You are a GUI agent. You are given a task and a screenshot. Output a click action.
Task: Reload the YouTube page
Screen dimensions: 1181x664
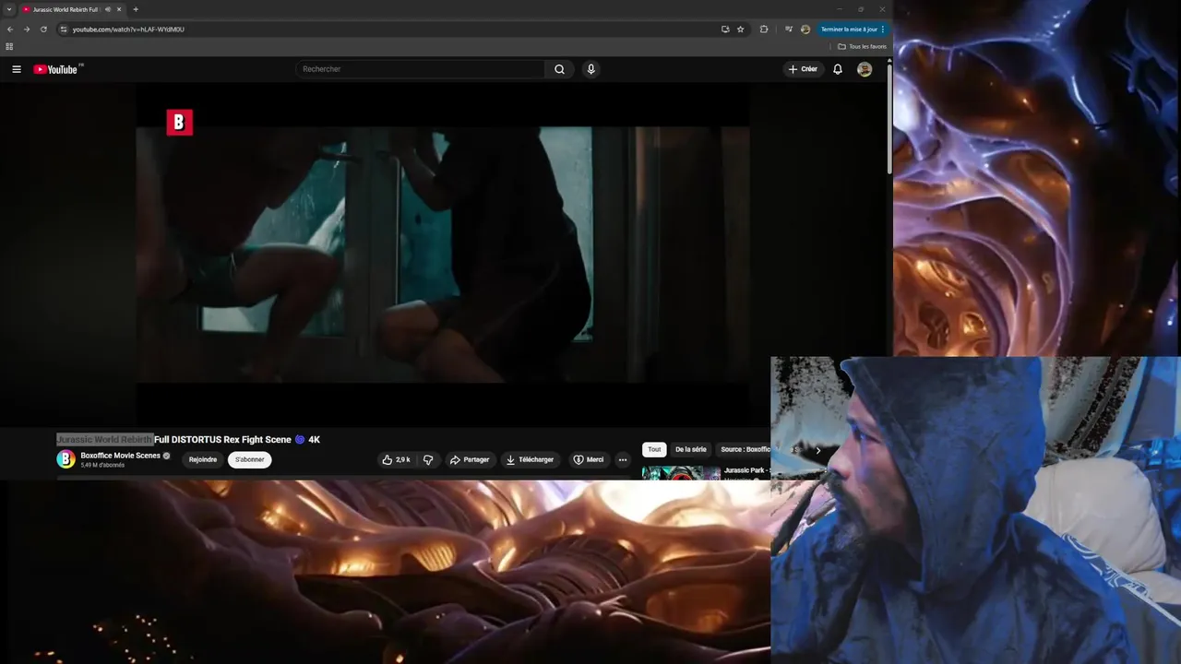pyautogui.click(x=43, y=30)
